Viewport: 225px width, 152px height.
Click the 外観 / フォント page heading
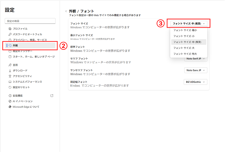(x=81, y=11)
